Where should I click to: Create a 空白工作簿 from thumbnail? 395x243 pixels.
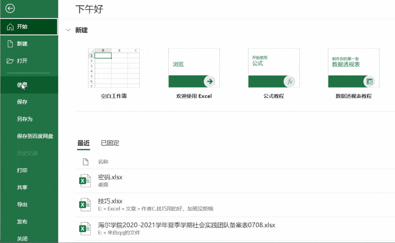(x=114, y=68)
